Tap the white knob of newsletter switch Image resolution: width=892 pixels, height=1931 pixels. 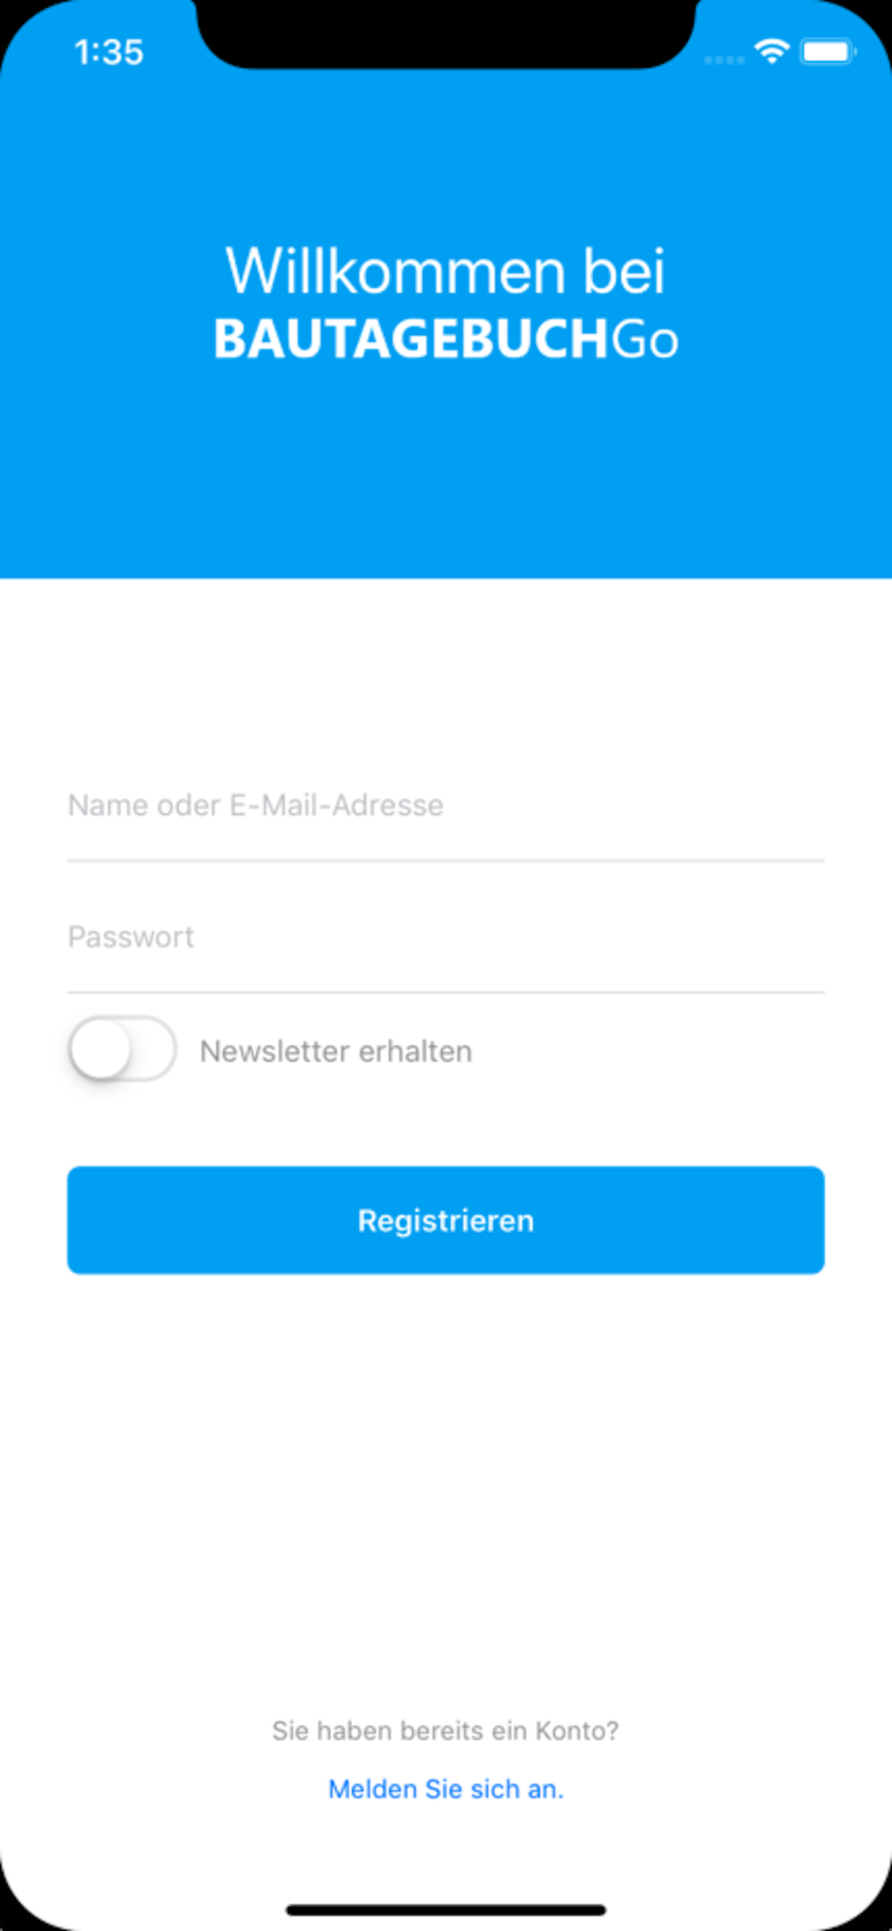pyautogui.click(x=100, y=1049)
